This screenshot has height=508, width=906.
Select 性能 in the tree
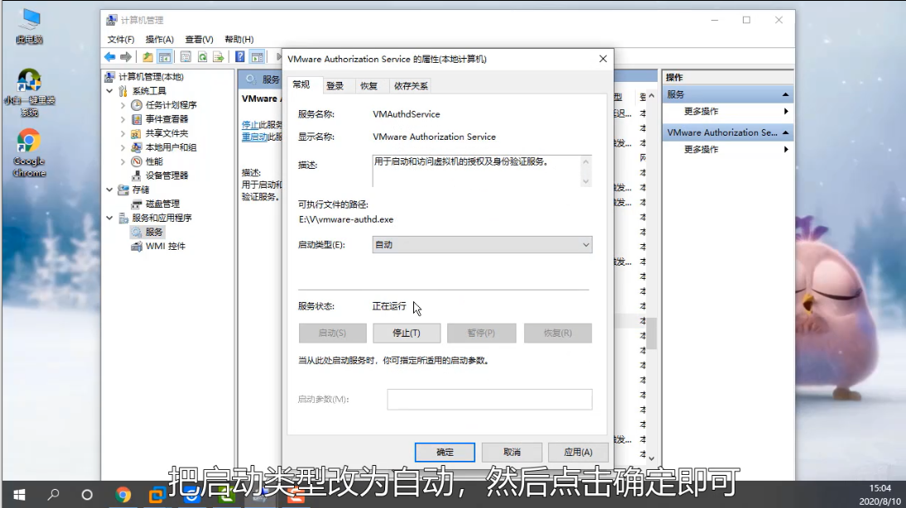(x=154, y=161)
